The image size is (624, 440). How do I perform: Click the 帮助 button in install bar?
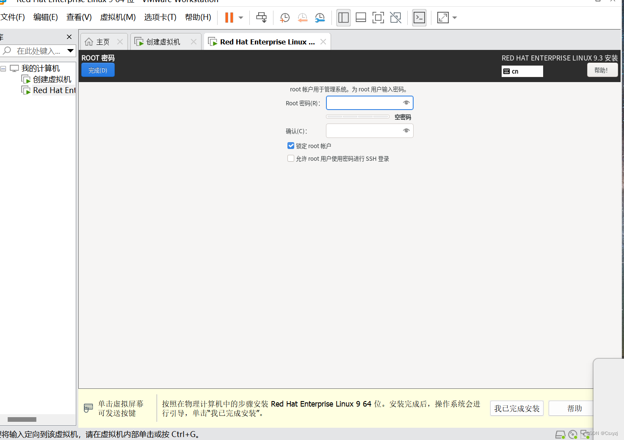(571, 409)
